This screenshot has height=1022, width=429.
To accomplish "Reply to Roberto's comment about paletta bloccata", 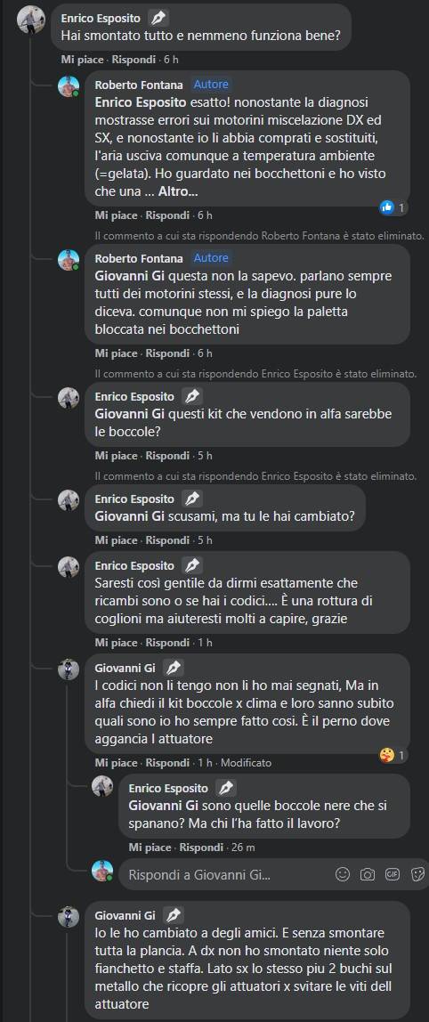I will [x=167, y=353].
